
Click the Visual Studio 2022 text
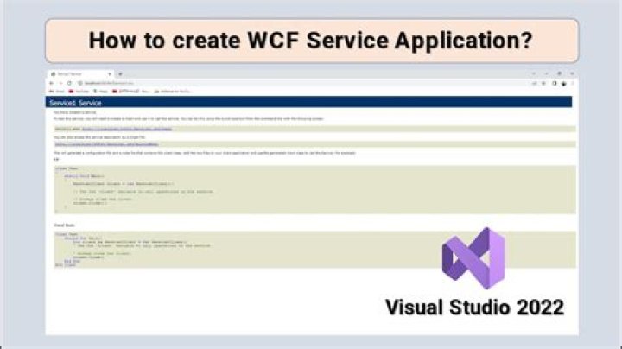coord(474,307)
